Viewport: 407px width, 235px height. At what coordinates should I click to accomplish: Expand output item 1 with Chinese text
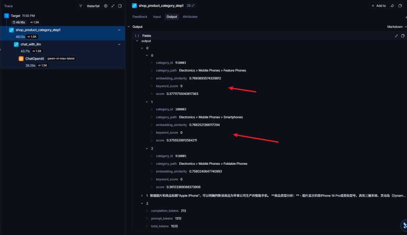(142, 196)
